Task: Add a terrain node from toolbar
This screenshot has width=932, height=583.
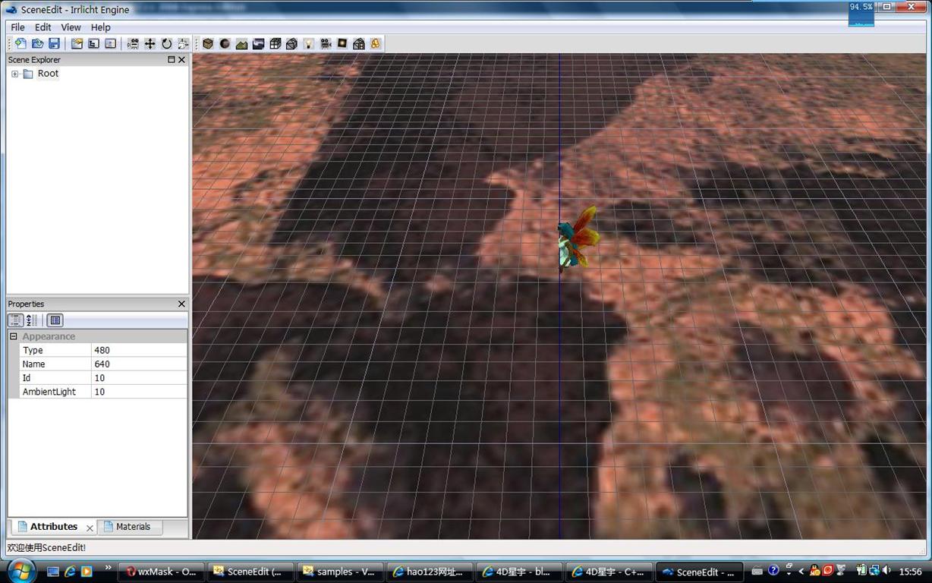Action: coord(241,44)
